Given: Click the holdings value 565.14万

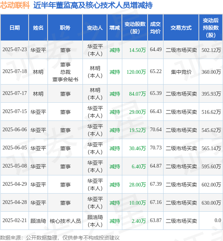Looking at the screenshot, I should pos(211,148).
